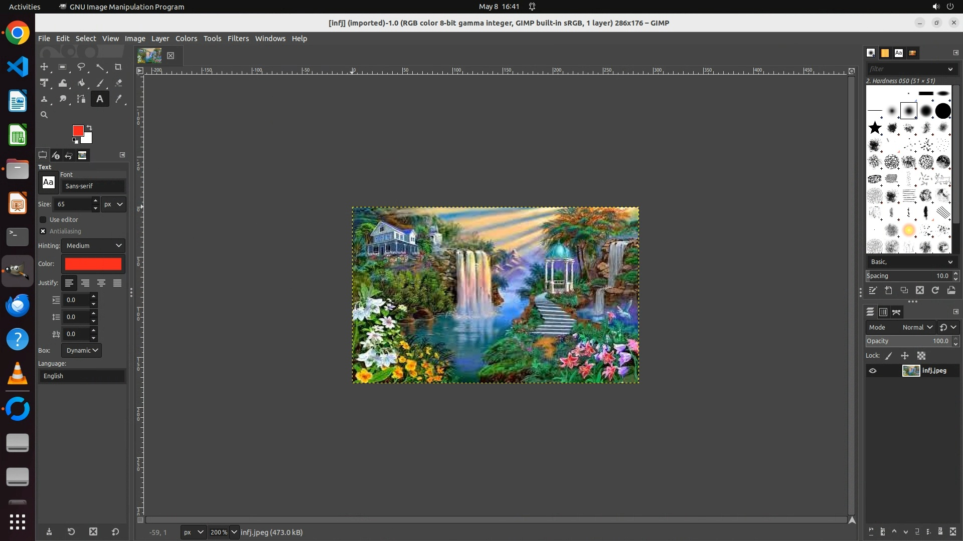The height and width of the screenshot is (541, 963).
Task: Select the Free Select lasso tool
Action: coord(81,67)
